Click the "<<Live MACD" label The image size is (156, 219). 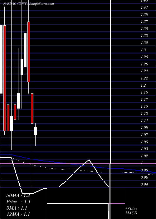(x=131, y=211)
